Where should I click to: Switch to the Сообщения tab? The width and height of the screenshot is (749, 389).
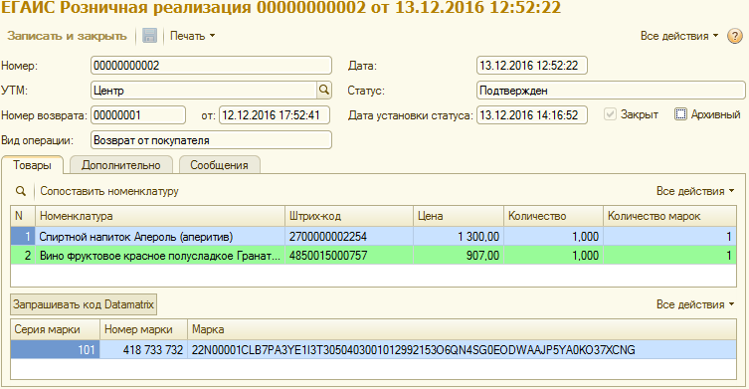click(219, 165)
